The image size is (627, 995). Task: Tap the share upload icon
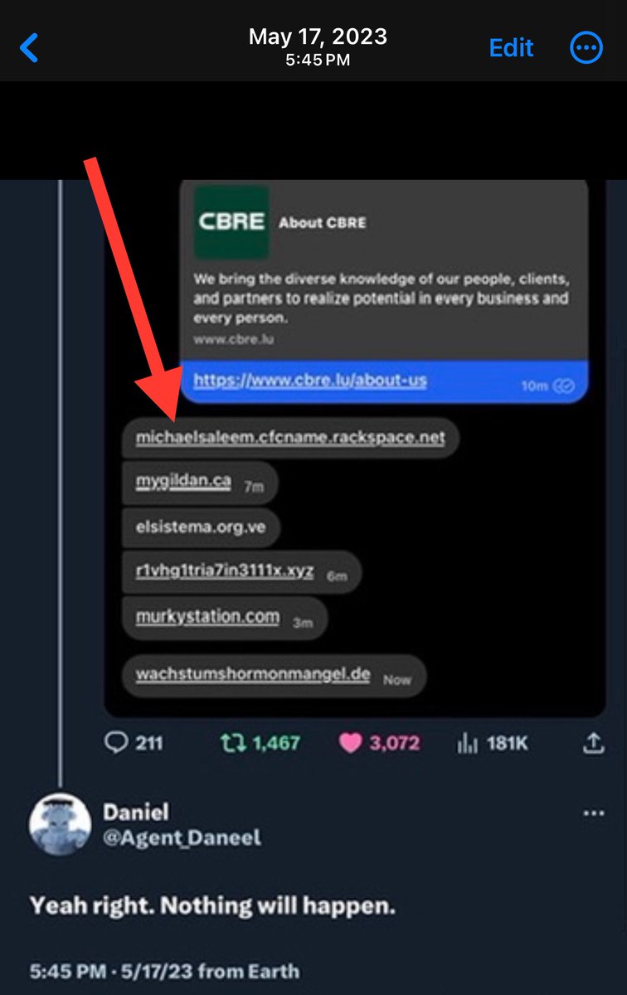[593, 743]
